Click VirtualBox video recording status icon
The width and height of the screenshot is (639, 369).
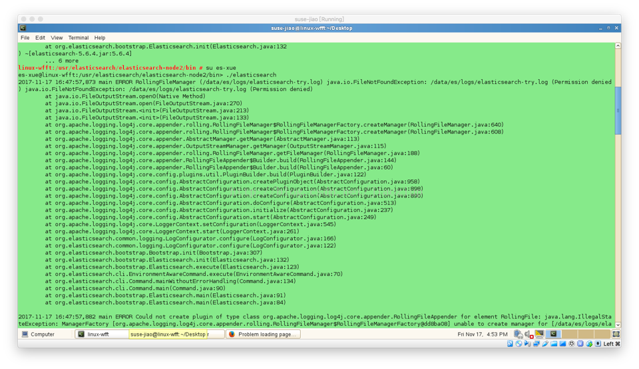pyautogui.click(x=572, y=344)
